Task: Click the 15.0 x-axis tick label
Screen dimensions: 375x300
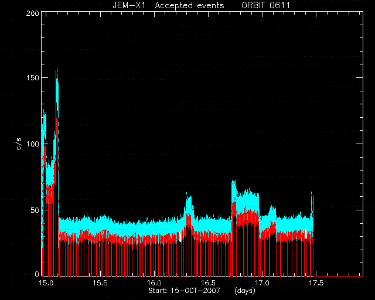Action: pyautogui.click(x=46, y=283)
